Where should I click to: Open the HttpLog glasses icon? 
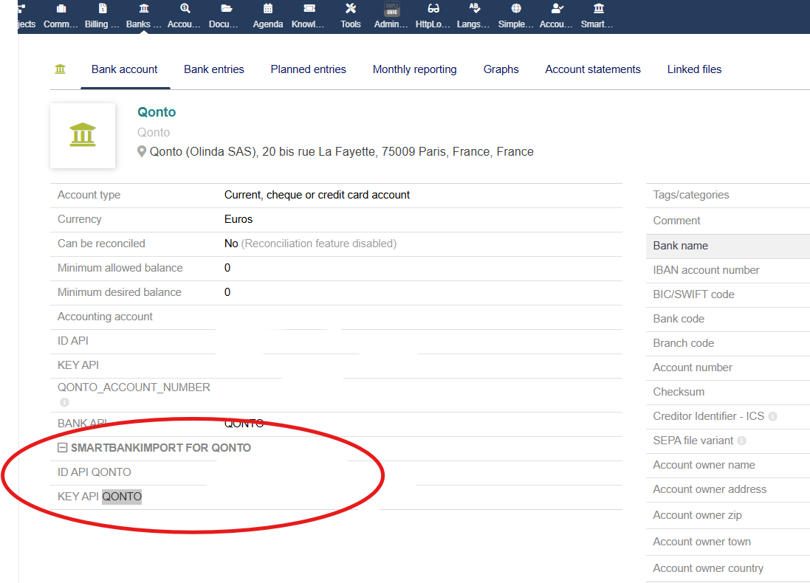433,9
